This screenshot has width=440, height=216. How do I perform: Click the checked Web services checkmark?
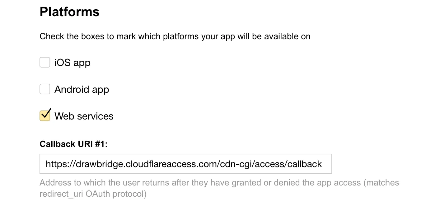[44, 115]
